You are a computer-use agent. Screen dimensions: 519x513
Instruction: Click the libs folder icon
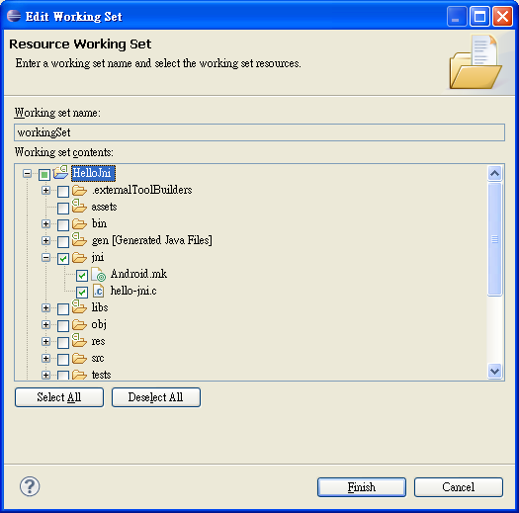79,306
